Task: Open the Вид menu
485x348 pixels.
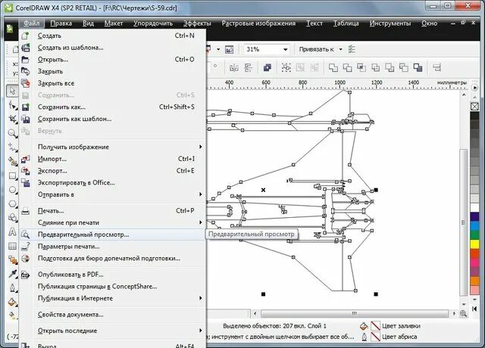Action: pos(88,23)
